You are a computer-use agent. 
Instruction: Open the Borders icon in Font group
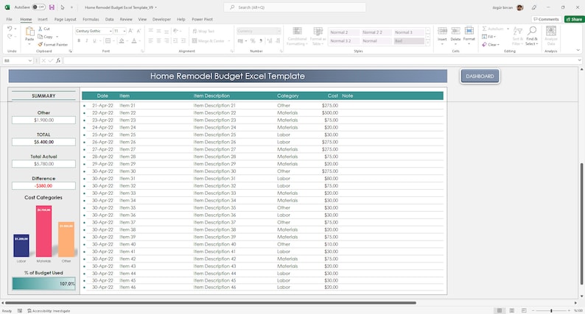coord(108,40)
